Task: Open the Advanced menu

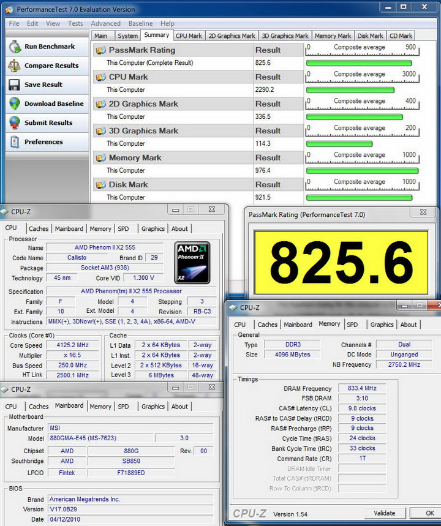Action: (106, 23)
